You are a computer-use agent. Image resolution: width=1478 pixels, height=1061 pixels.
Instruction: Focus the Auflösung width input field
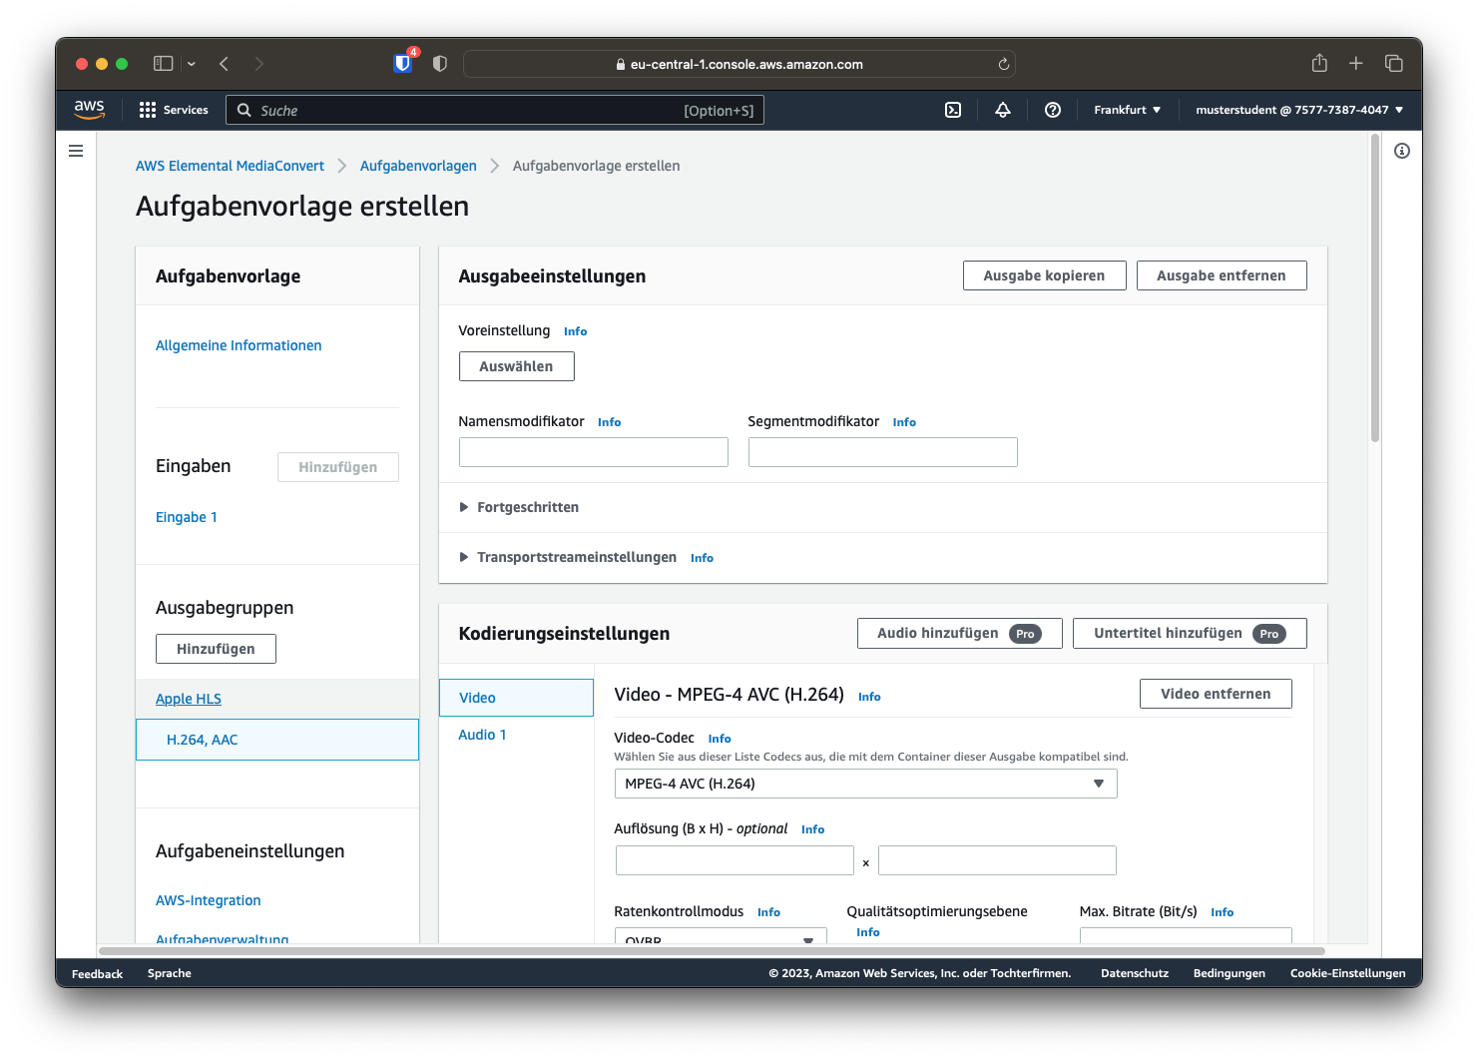coord(735,860)
